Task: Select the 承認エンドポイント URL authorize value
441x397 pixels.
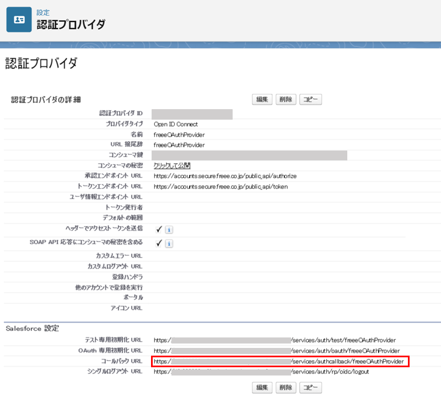Action: tap(225, 176)
